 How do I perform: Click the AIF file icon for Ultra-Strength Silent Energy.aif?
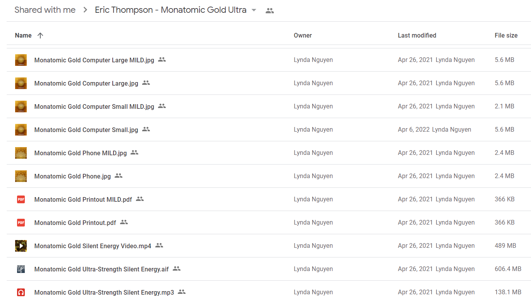[x=21, y=269]
